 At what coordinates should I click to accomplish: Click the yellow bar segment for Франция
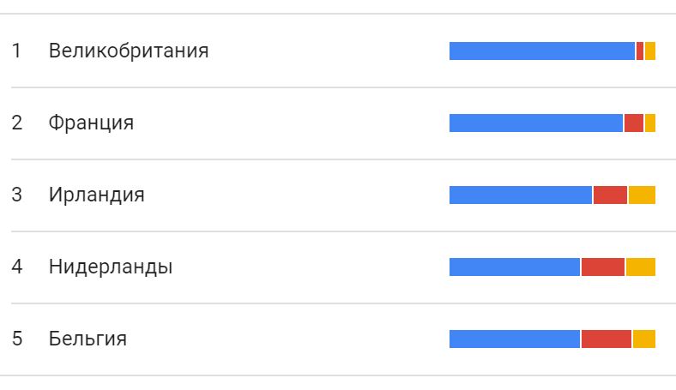click(650, 123)
